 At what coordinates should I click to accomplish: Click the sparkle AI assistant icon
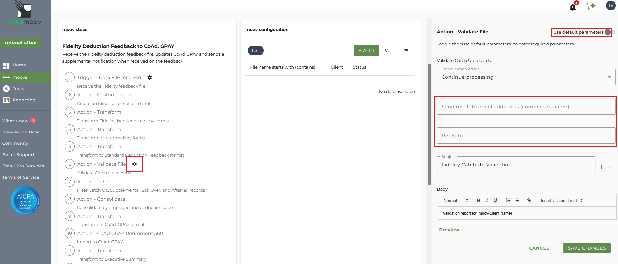point(591,6)
